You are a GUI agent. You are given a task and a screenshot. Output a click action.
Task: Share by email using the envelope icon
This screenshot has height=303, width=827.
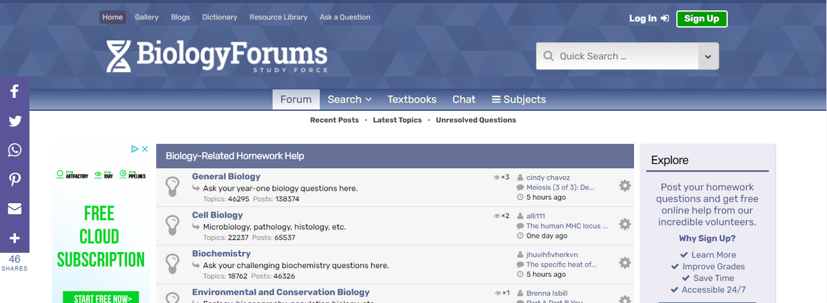pyautogui.click(x=14, y=209)
